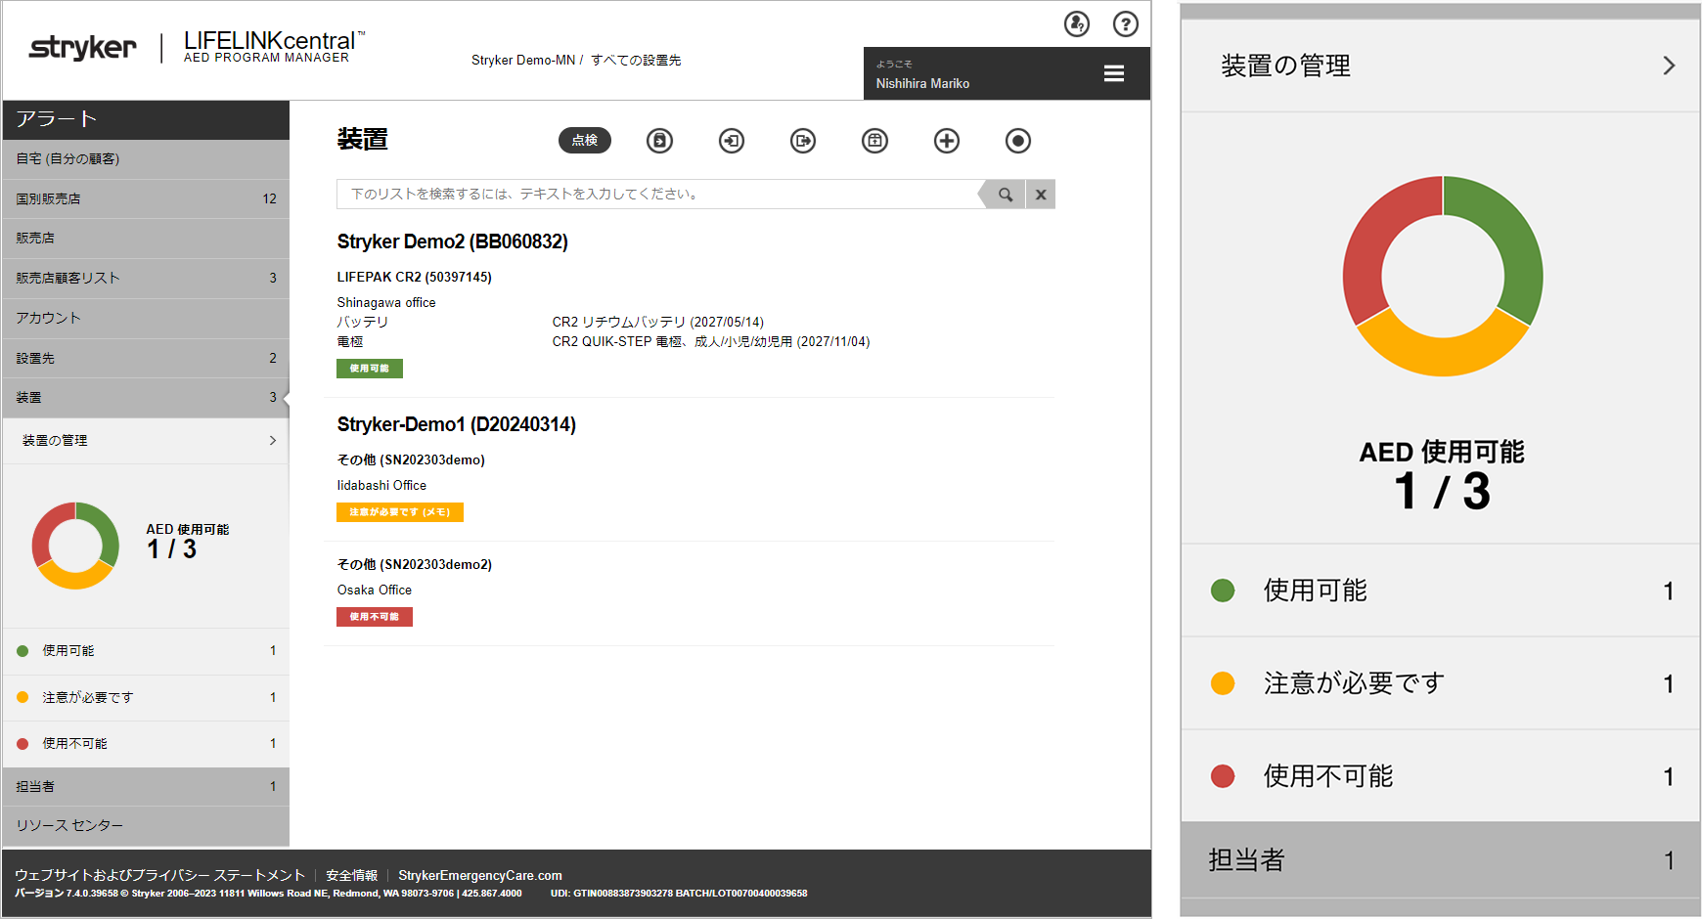Click the import arrow-in icon in device toolbar

coord(732,141)
